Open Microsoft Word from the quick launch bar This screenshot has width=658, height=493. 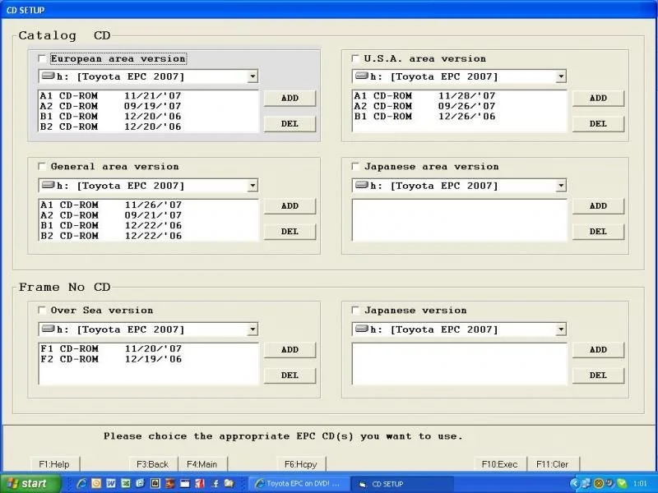[x=111, y=483]
